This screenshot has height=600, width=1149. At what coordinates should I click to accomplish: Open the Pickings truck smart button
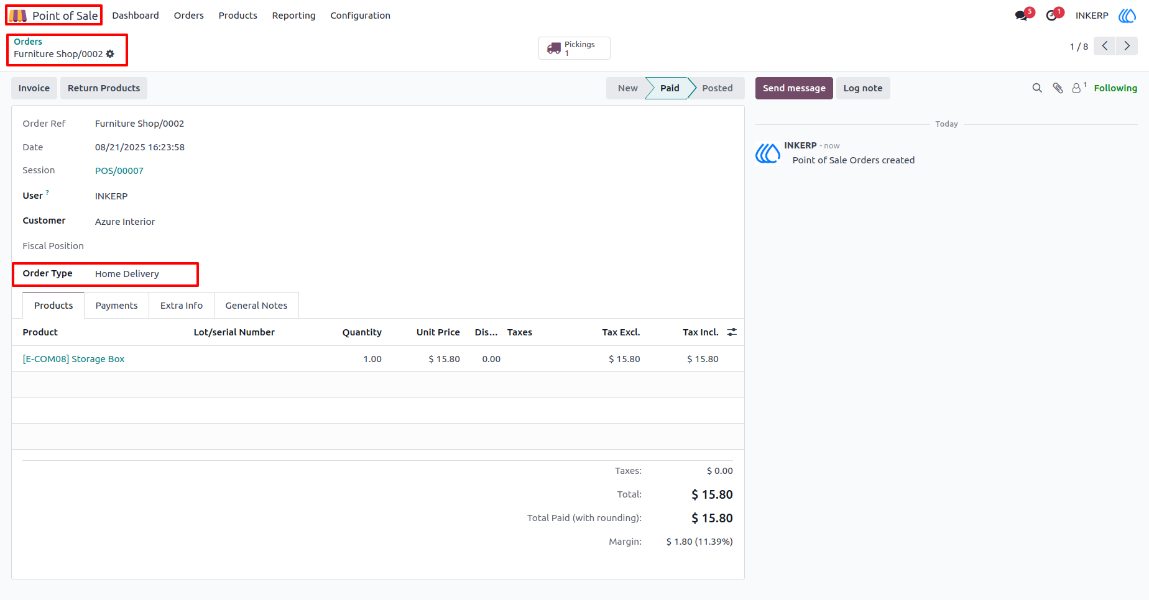574,48
